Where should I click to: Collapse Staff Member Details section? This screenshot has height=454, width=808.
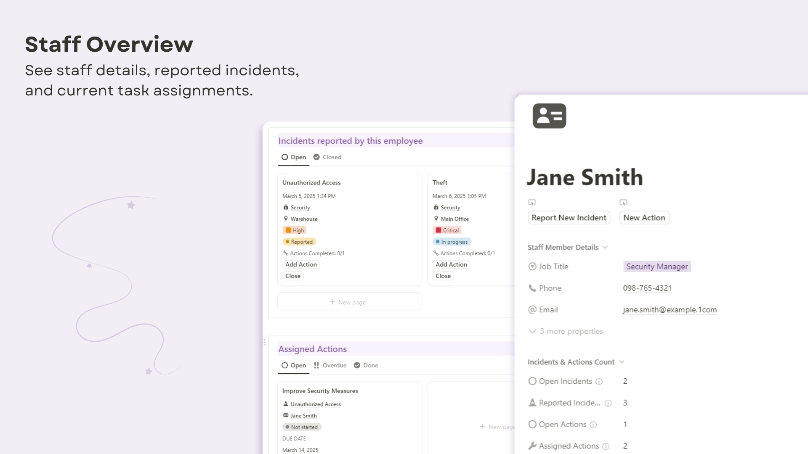pyautogui.click(x=568, y=247)
